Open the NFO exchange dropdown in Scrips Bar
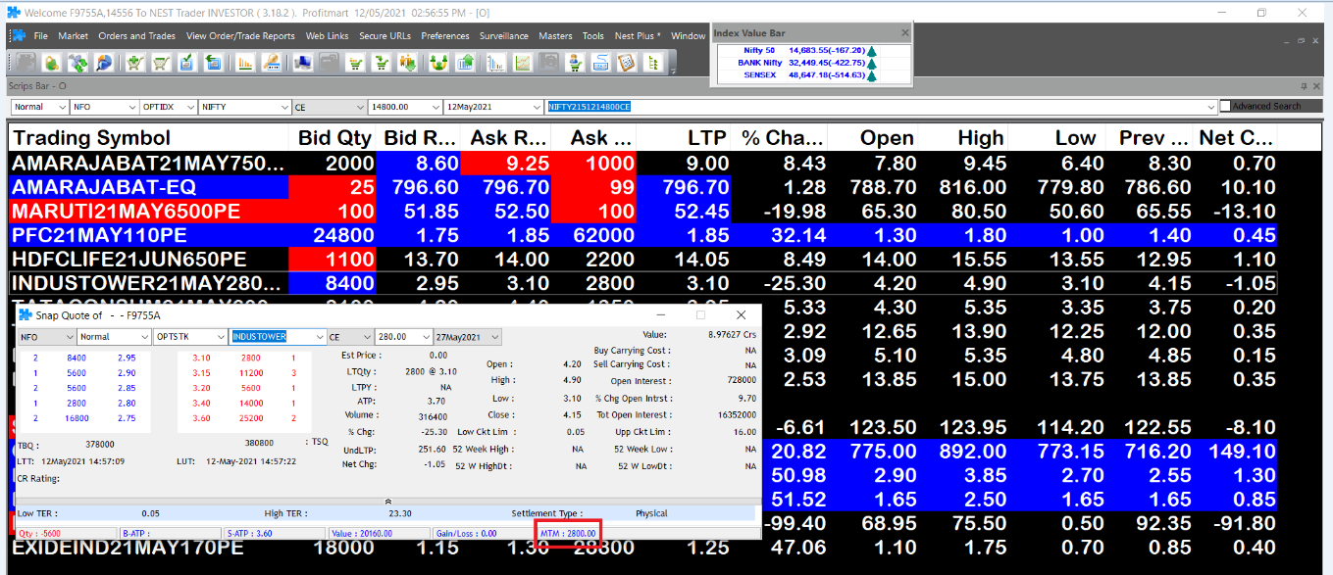This screenshot has height=575, width=1333. click(x=104, y=107)
